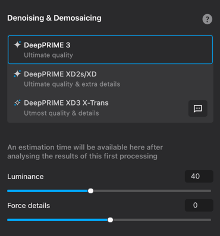This screenshot has width=220, height=236.
Task: Click the sparkle icon beside DeepPRIME XD3 X-Trans
Action: [x=17, y=103]
